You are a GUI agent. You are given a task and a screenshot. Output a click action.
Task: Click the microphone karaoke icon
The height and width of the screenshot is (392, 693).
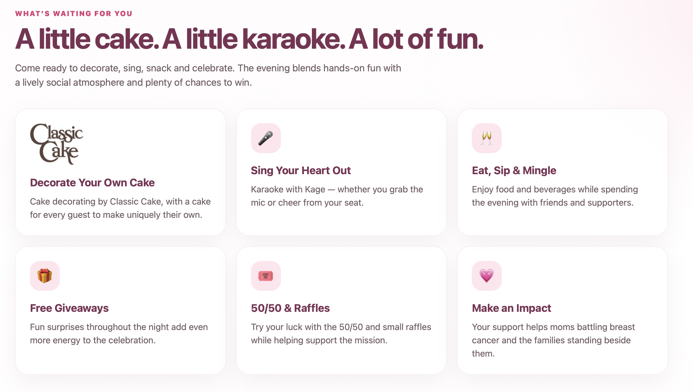[266, 138]
